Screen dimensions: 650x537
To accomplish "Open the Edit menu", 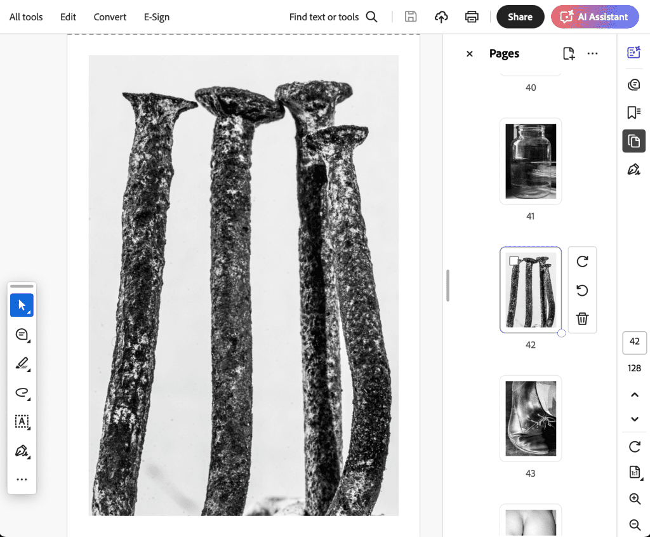I will (68, 17).
